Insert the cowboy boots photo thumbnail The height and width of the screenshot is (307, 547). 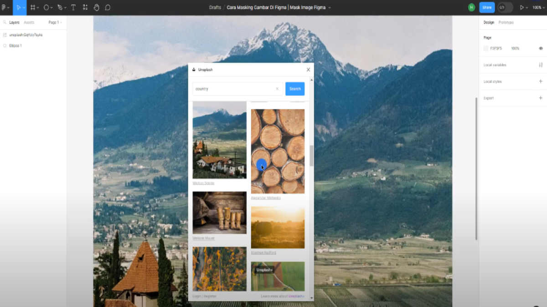click(x=219, y=212)
